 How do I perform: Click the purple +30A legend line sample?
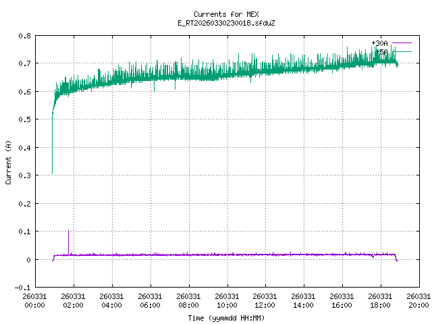click(x=401, y=43)
